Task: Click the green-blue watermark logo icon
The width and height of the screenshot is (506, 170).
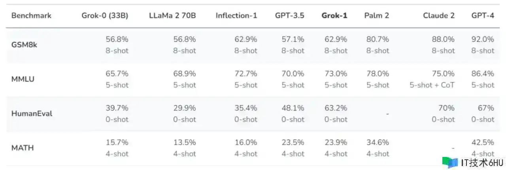Action: point(449,162)
